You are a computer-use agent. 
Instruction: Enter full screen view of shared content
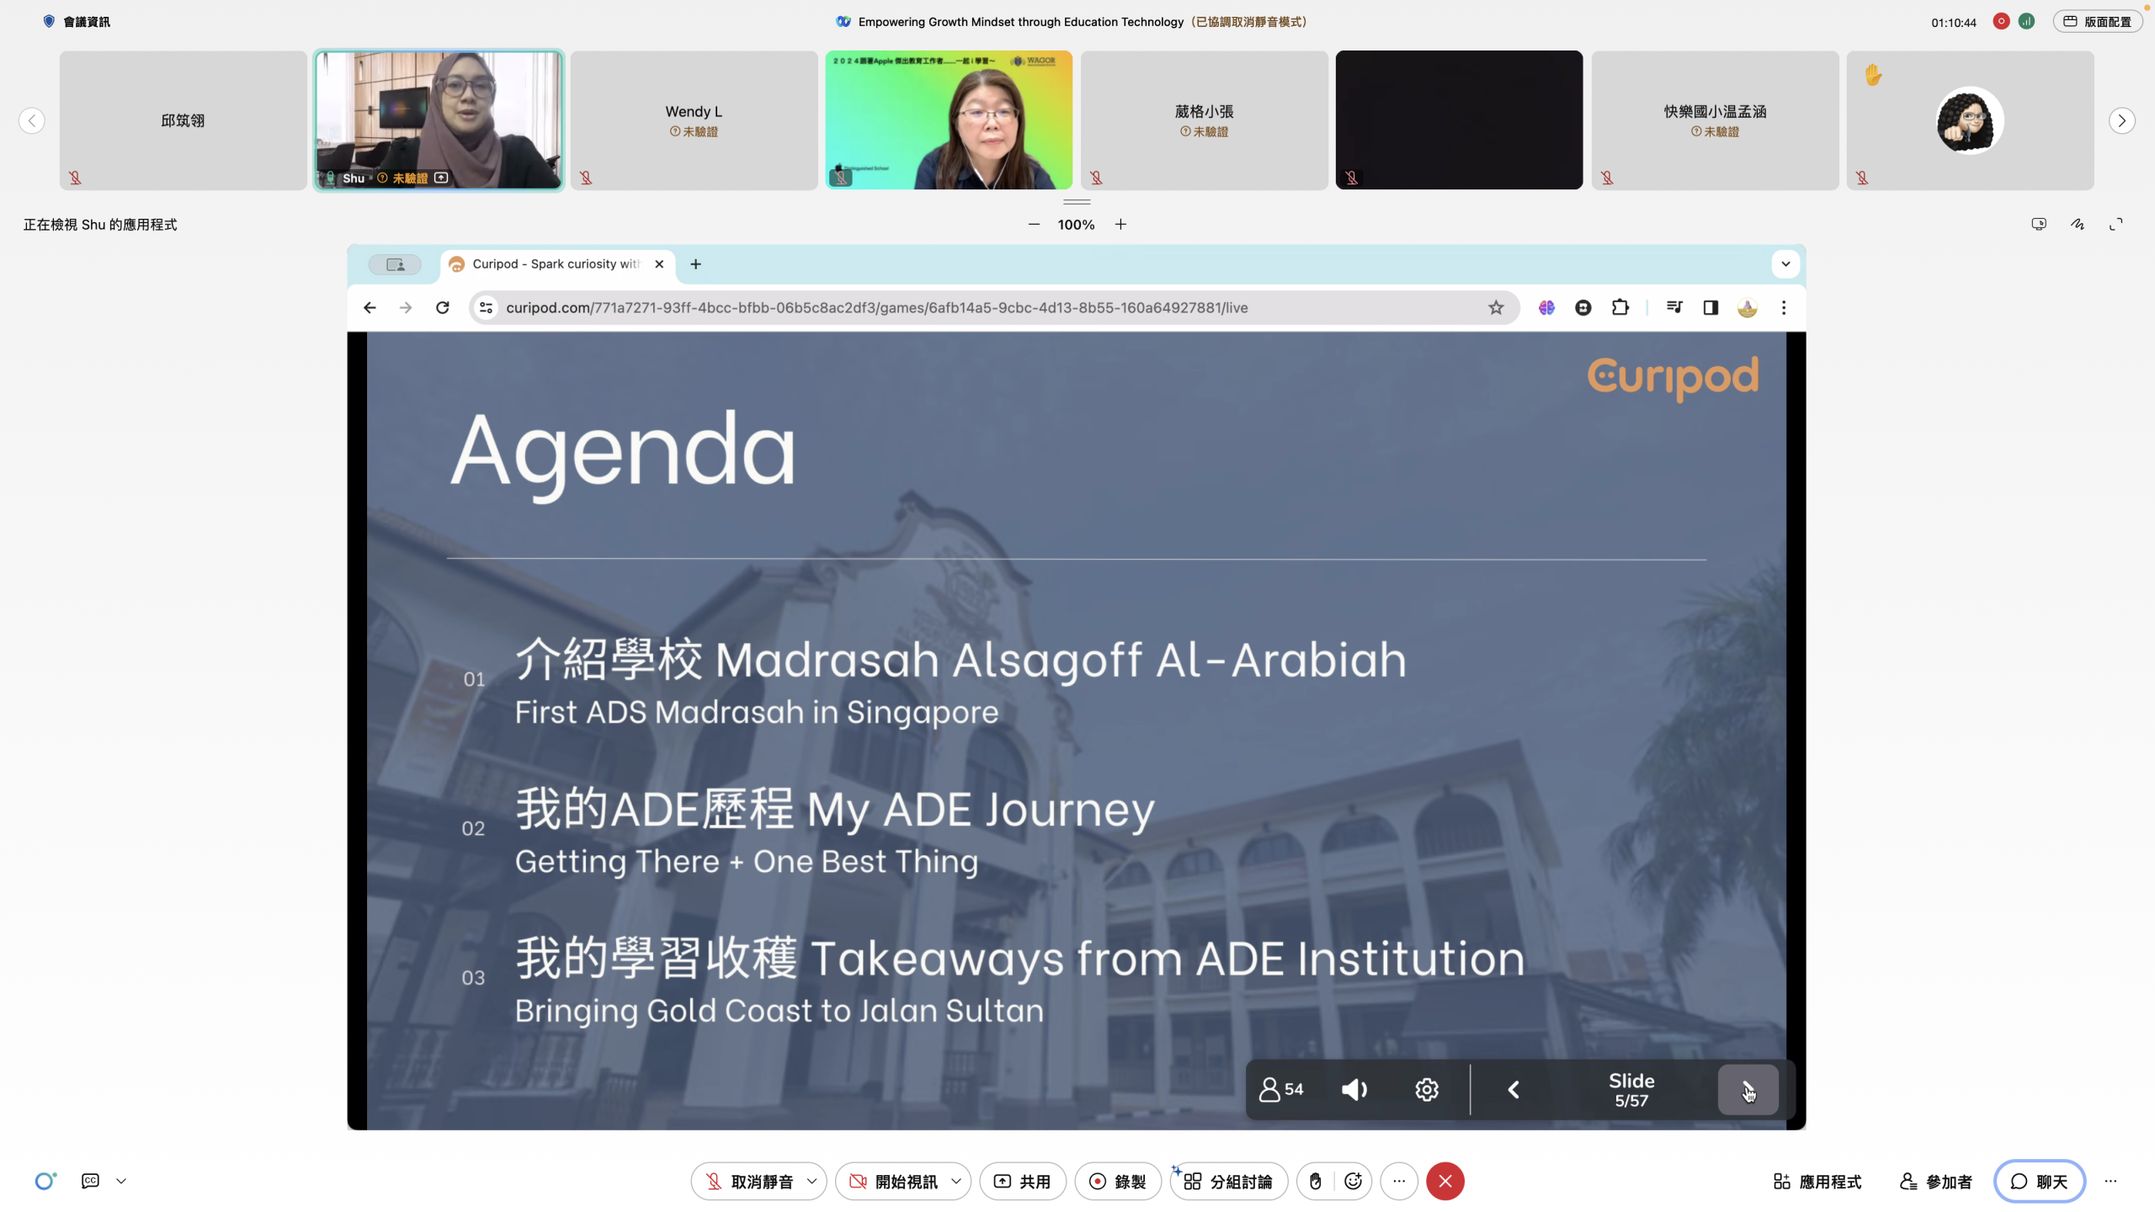2115,224
